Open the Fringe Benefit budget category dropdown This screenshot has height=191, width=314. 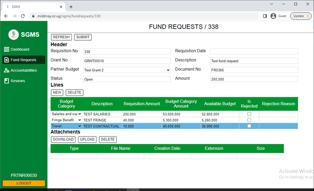[x=66, y=120]
